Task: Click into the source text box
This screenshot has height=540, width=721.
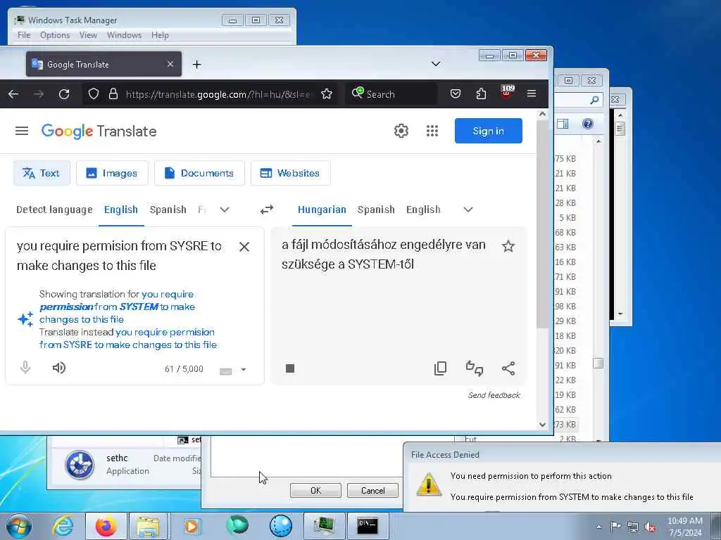Action: pos(120,256)
